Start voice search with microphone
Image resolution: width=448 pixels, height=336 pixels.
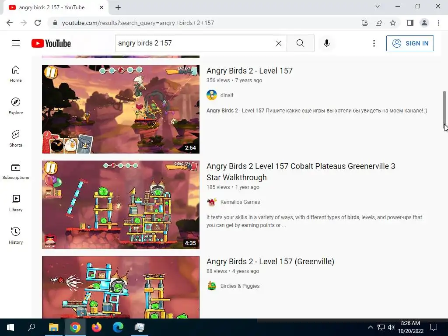pos(326,43)
